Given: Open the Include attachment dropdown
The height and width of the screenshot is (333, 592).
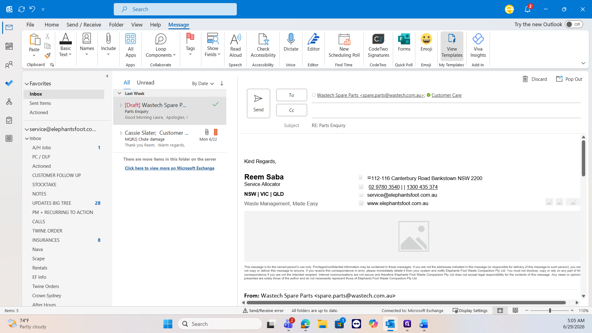Looking at the screenshot, I should tap(108, 45).
